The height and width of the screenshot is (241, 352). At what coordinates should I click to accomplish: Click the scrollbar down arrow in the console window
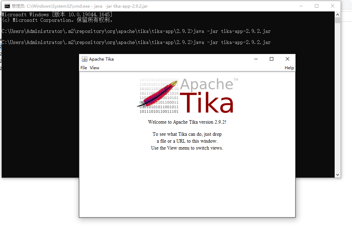point(337,175)
